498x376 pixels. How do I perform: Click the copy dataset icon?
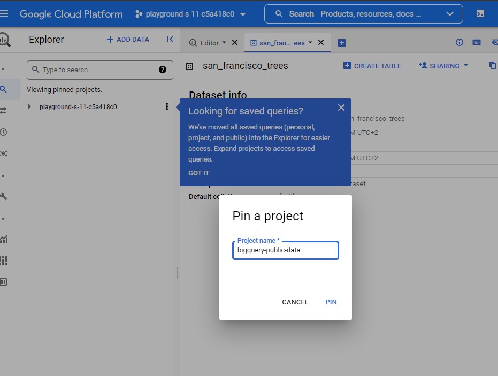pos(493,65)
